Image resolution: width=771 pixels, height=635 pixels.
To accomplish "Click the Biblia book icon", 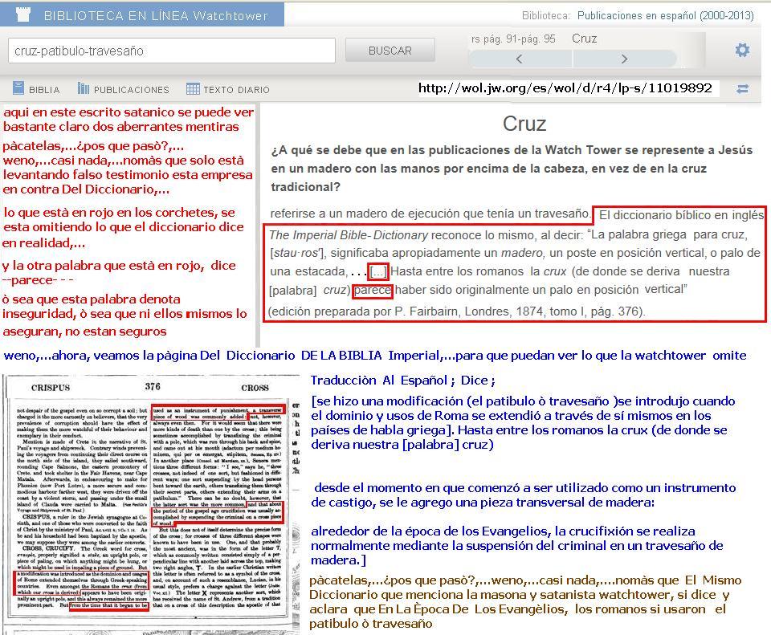I will 18,88.
